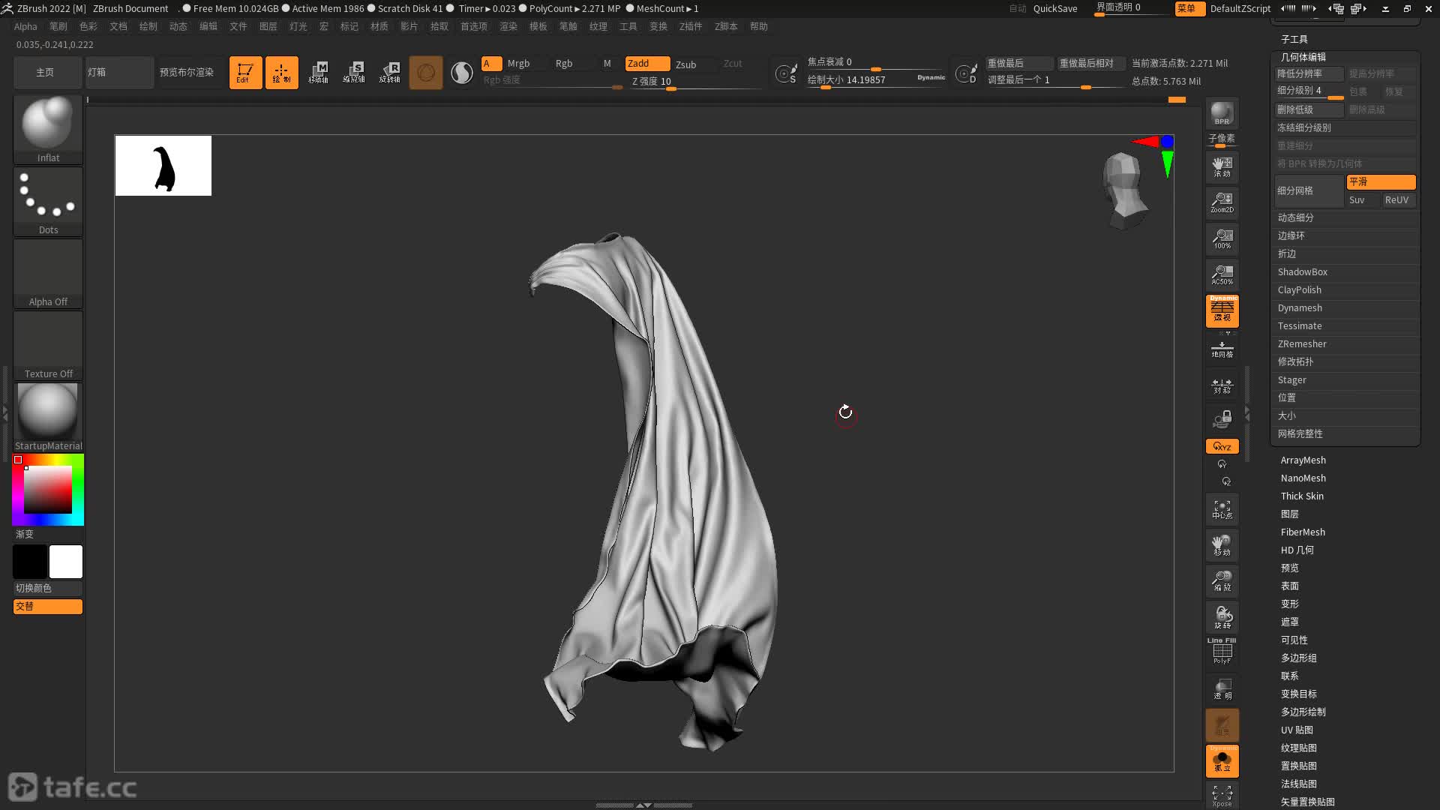
Task: Toggle the Floor grid (地网格) button
Action: click(x=1222, y=349)
